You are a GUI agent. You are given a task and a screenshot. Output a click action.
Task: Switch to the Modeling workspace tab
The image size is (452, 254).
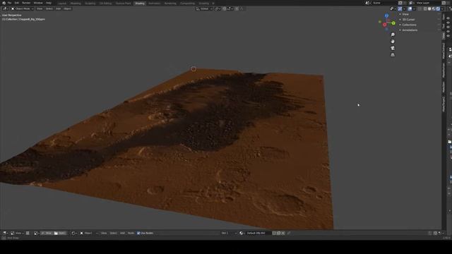(76, 4)
